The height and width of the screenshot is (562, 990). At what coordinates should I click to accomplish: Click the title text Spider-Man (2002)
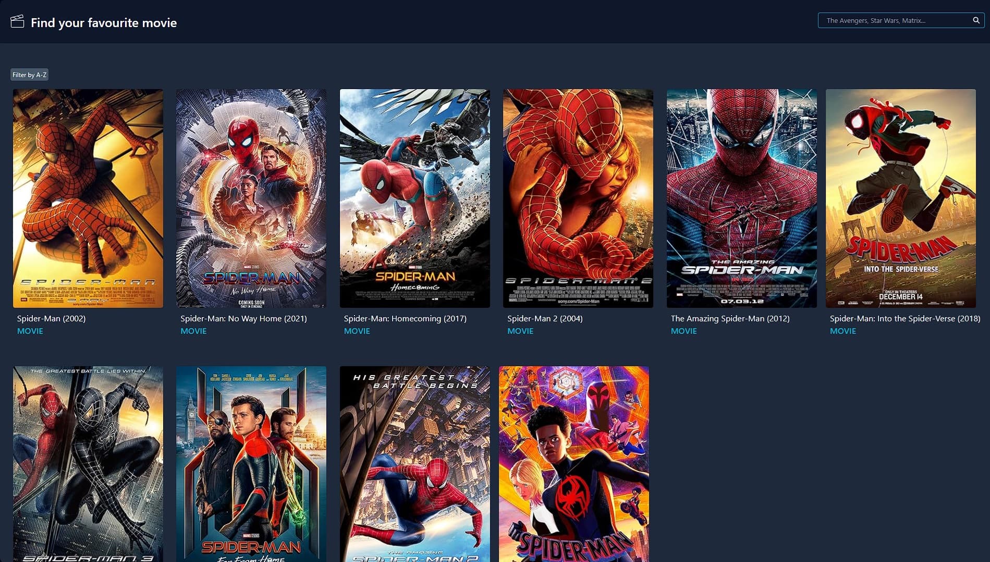(51, 318)
